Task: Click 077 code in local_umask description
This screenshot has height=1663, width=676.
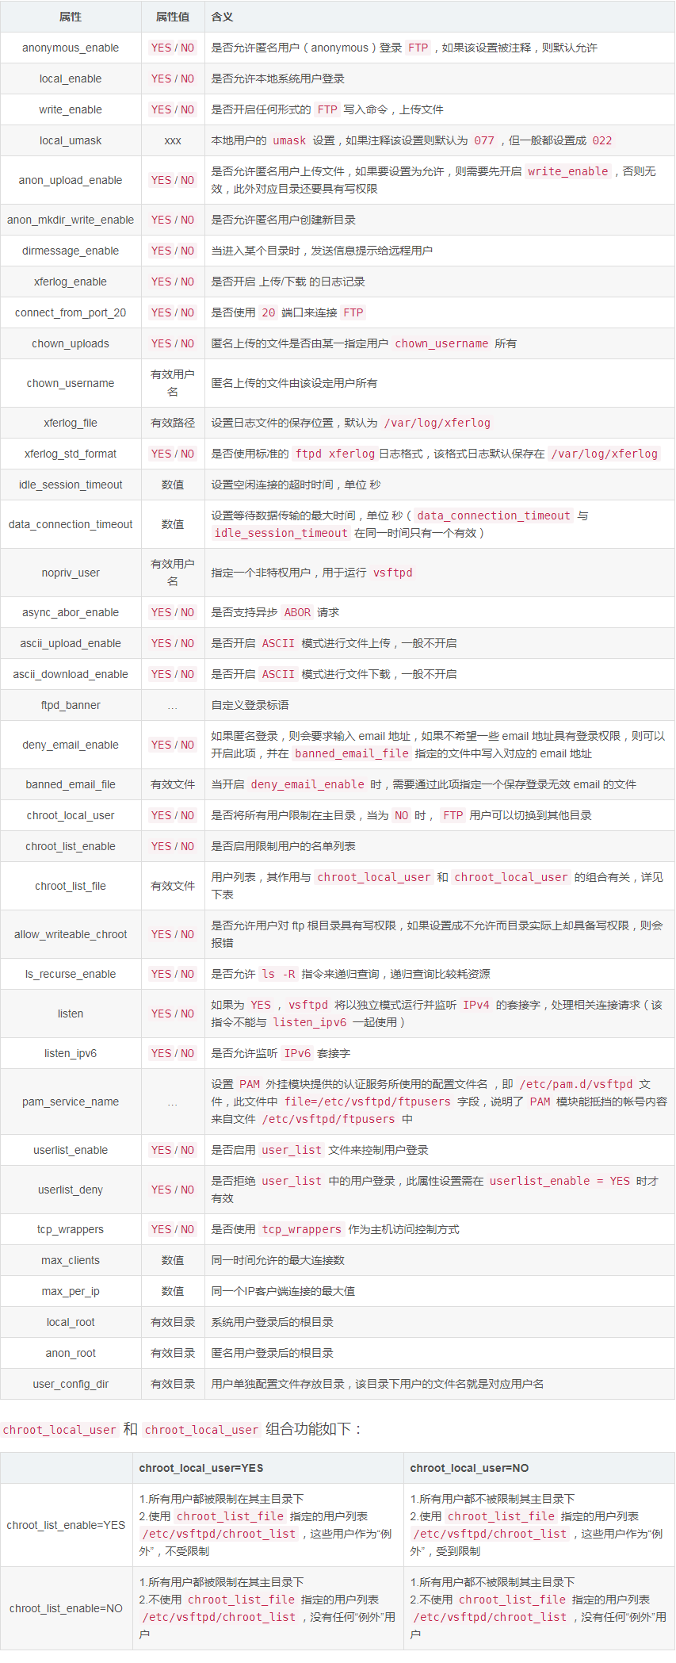Action: pos(484,140)
